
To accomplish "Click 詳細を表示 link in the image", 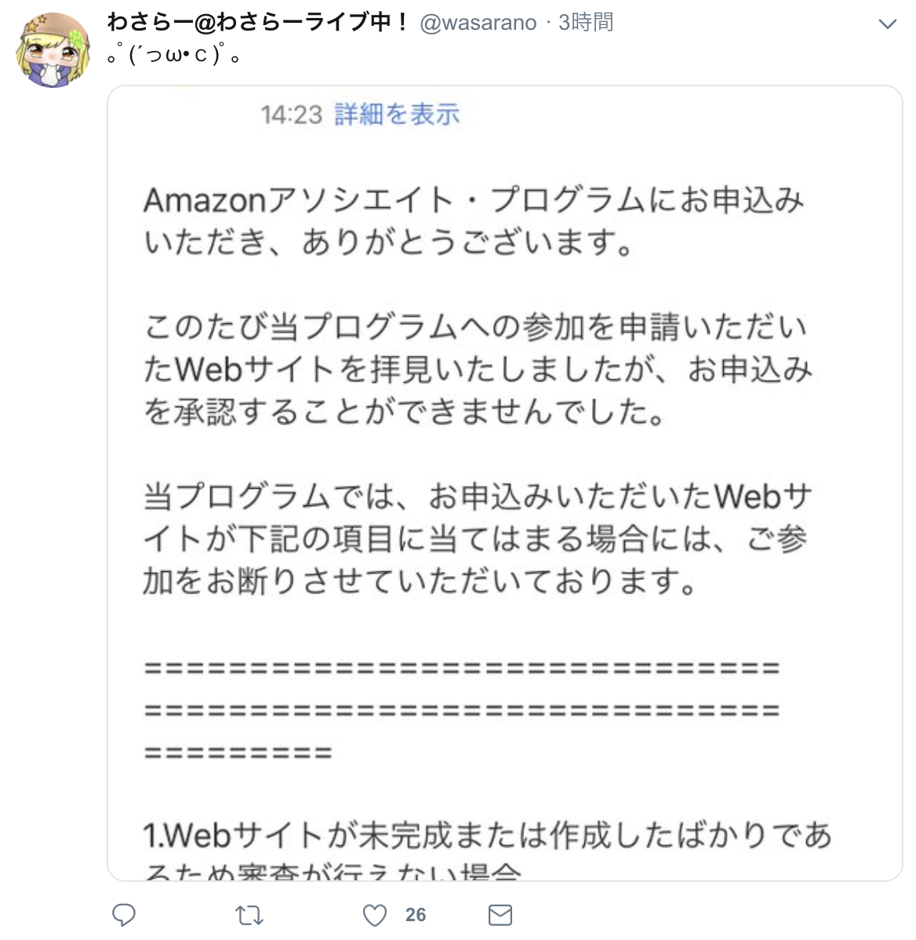I will click(397, 114).
